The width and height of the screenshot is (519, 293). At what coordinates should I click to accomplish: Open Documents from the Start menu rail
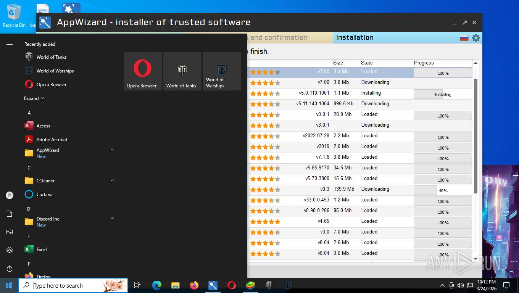tap(10, 214)
